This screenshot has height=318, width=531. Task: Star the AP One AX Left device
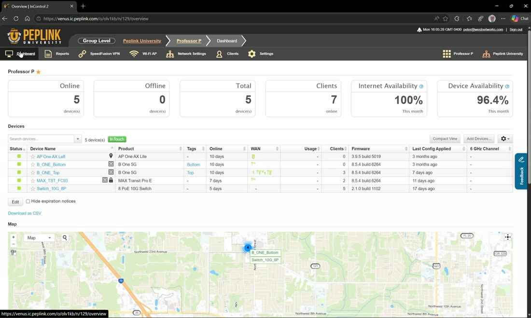[x=33, y=157]
